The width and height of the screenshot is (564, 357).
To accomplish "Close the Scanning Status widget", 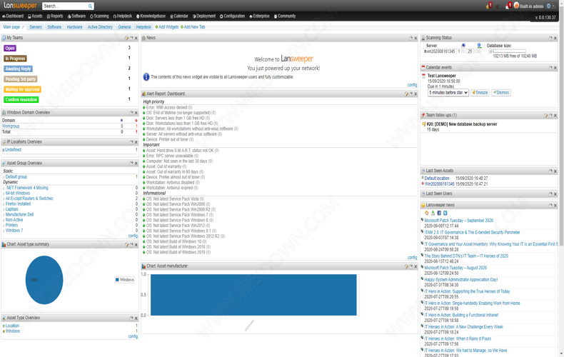I will 555,38.
